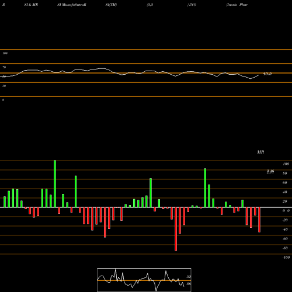Viewport: 292px width, 292px height.
Task: Click the 'SI(TM)' header label
Action: pos(111,5)
